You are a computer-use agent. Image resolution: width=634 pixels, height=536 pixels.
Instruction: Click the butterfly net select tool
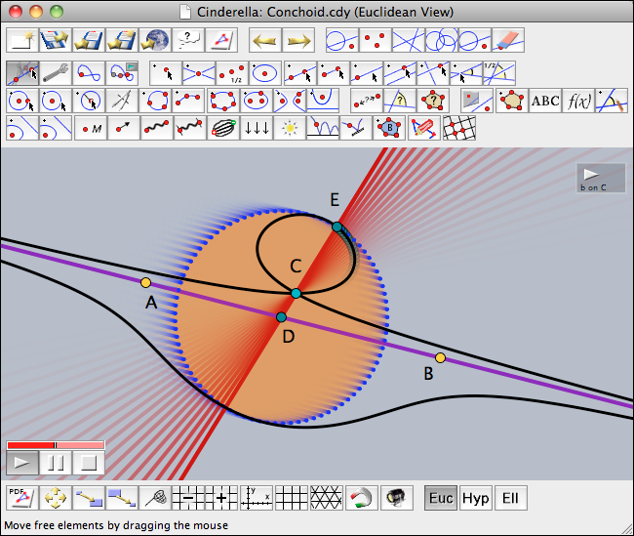pos(155,498)
